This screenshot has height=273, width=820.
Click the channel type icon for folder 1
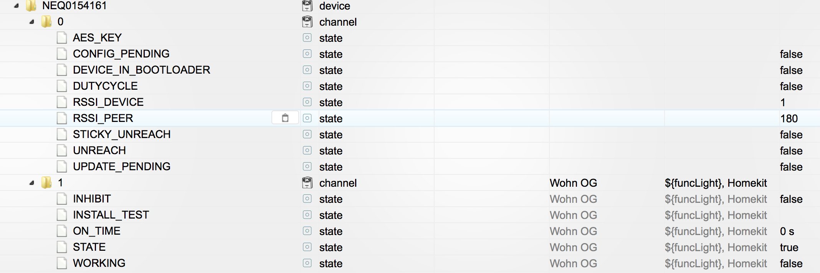[307, 183]
